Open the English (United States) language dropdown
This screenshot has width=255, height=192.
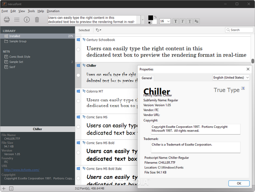click(x=231, y=78)
